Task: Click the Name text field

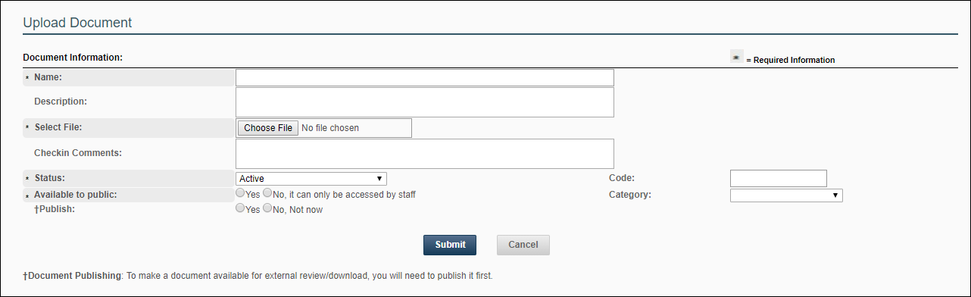Action: (x=425, y=77)
